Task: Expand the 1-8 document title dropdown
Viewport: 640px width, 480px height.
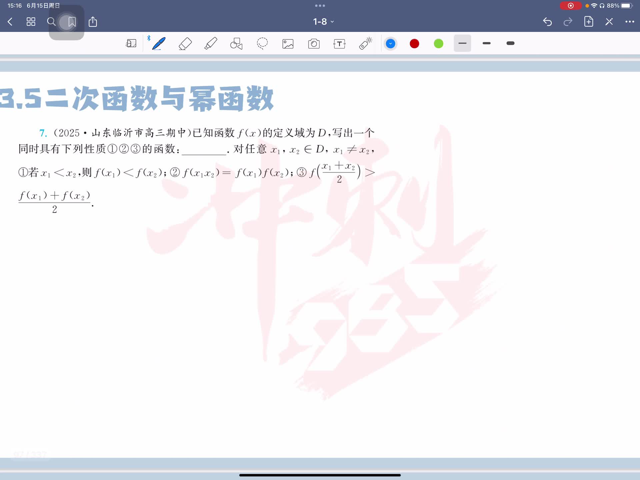Action: (x=323, y=22)
